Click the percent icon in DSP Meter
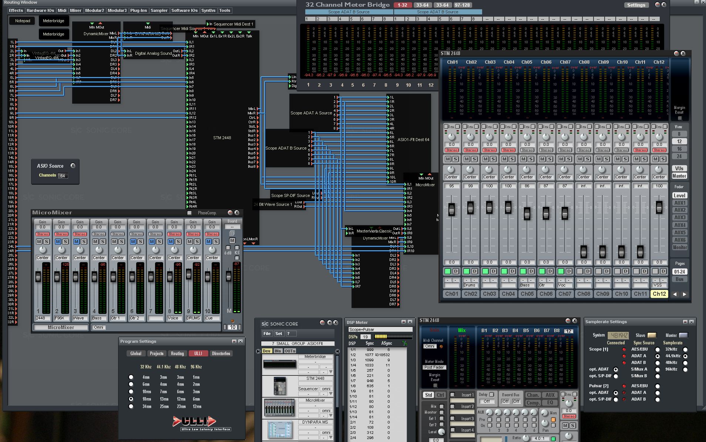Screen dimensions: 706x442 pyautogui.click(x=404, y=344)
